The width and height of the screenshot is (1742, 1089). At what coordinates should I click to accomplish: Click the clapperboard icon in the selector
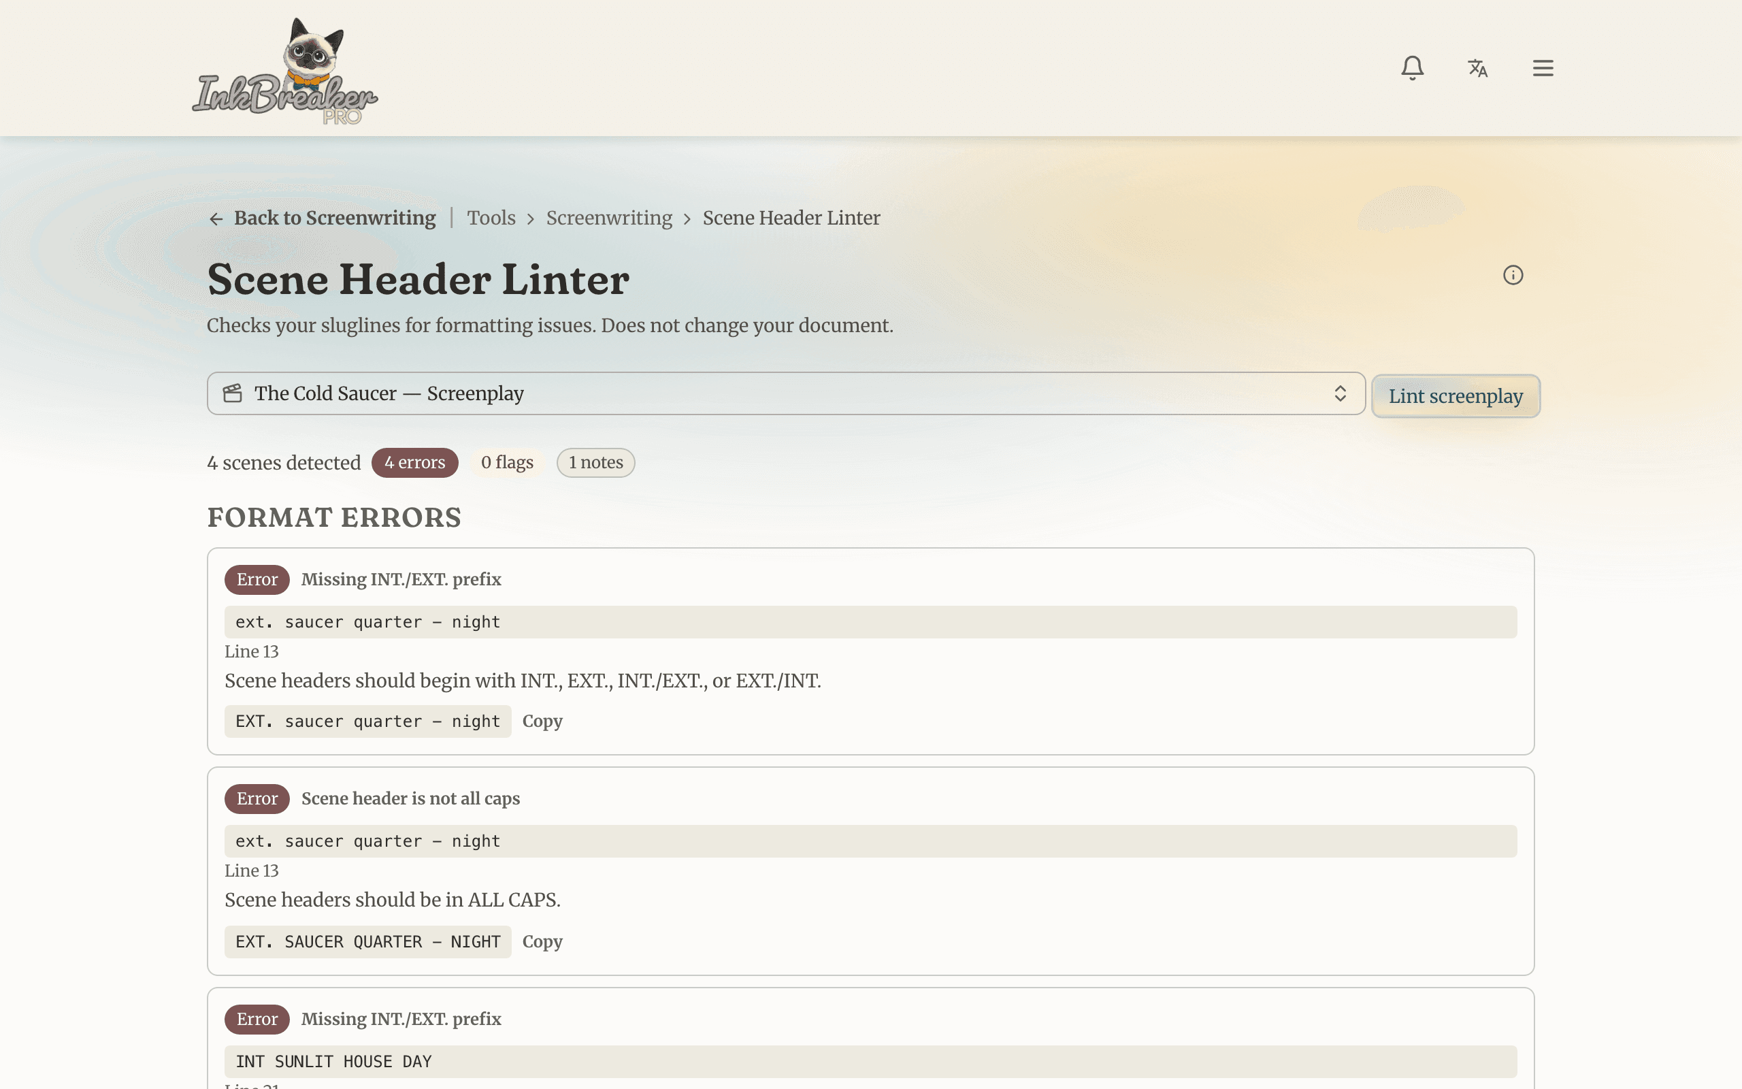[233, 393]
